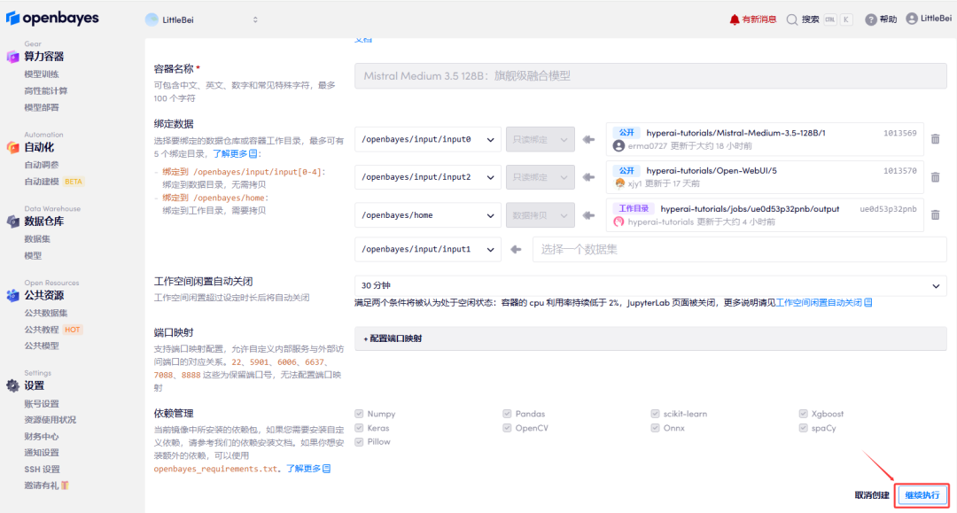Screen dimensions: 957x513
Task: Expand the LittleBei workspace switcher
Action: (255, 19)
